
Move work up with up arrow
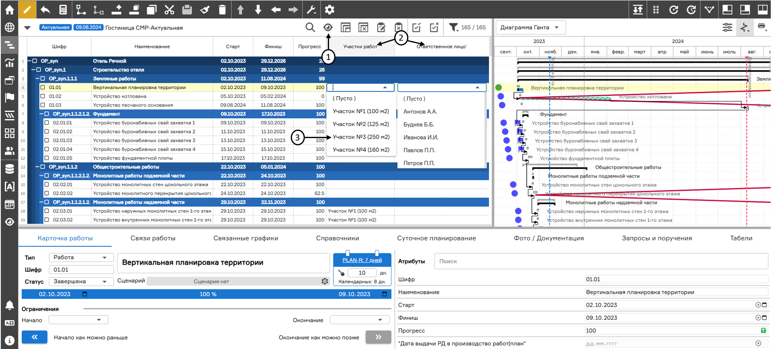tap(240, 10)
